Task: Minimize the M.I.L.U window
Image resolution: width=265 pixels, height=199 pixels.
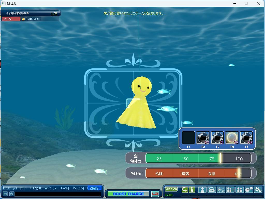Action: click(234, 3)
